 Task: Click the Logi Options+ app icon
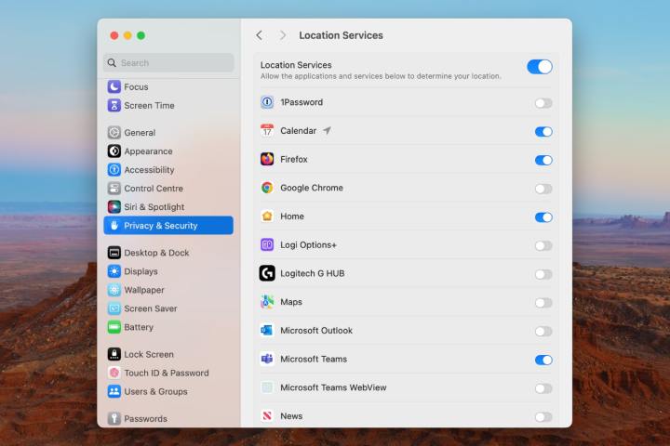(x=267, y=245)
